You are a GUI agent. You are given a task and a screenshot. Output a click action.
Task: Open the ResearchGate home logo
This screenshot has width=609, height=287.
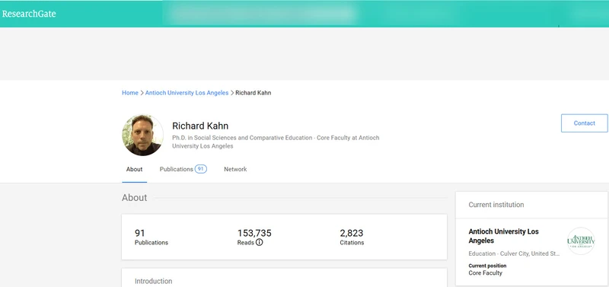coord(29,14)
